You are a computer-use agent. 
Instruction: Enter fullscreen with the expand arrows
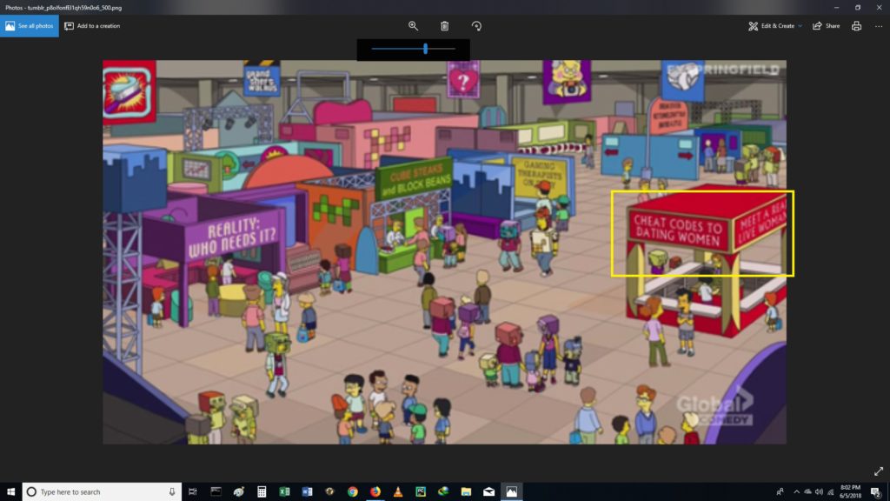tap(879, 471)
